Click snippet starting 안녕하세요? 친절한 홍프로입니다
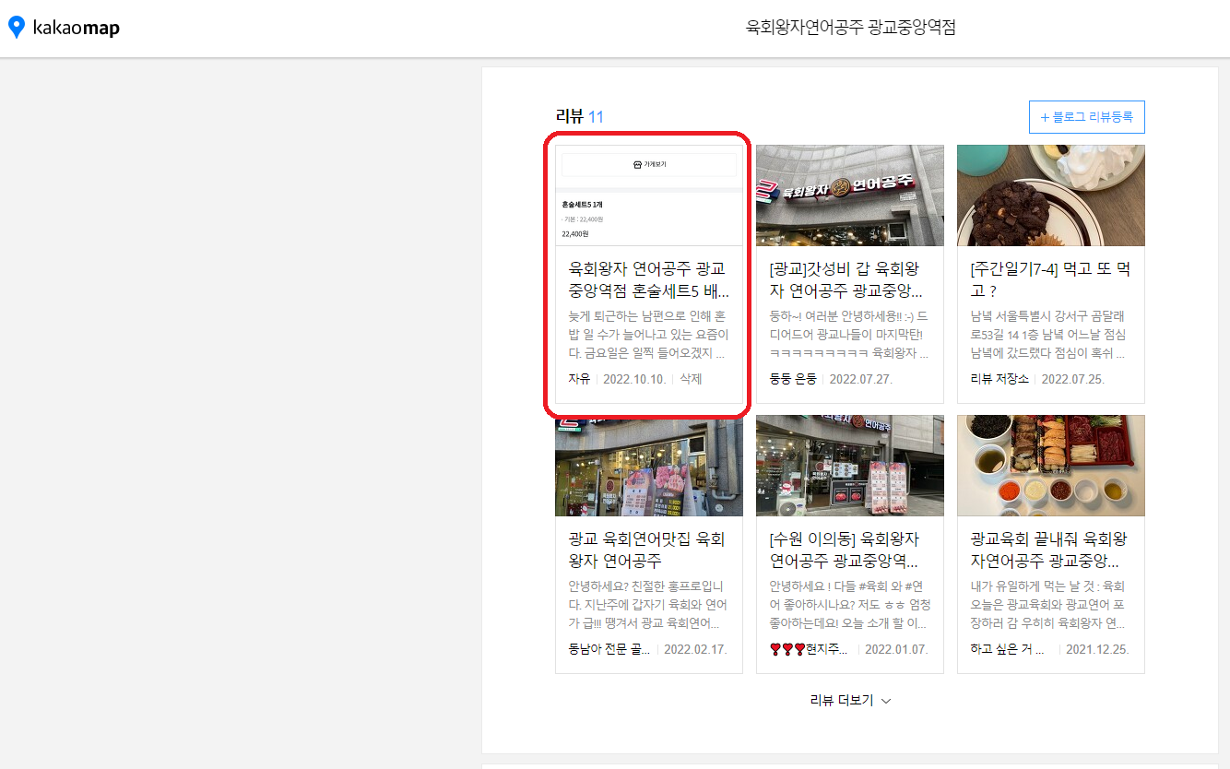 click(649, 605)
